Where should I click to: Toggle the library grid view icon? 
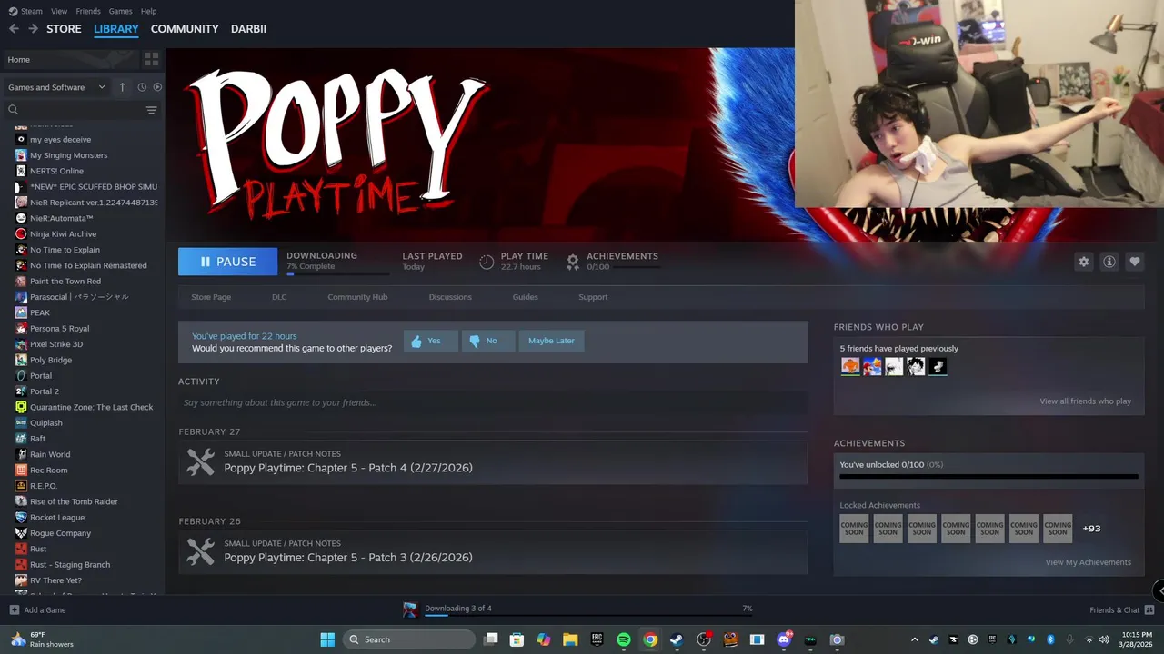coord(151,59)
